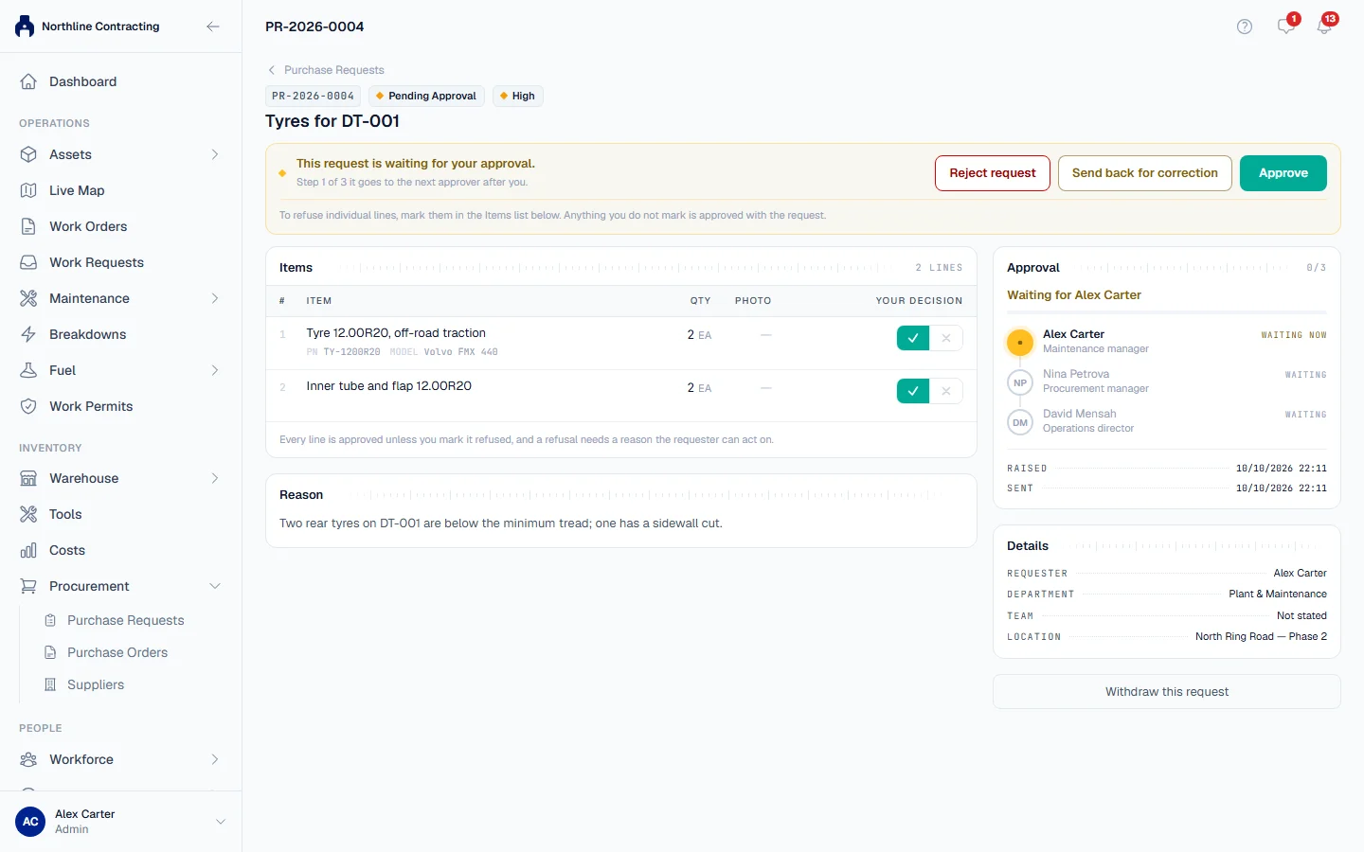
Task: Expand the Fuel submenu chevron
Action: point(215,370)
